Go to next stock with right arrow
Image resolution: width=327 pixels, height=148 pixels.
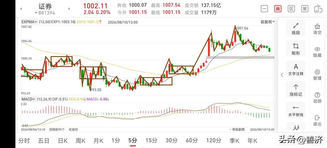(x=69, y=9)
